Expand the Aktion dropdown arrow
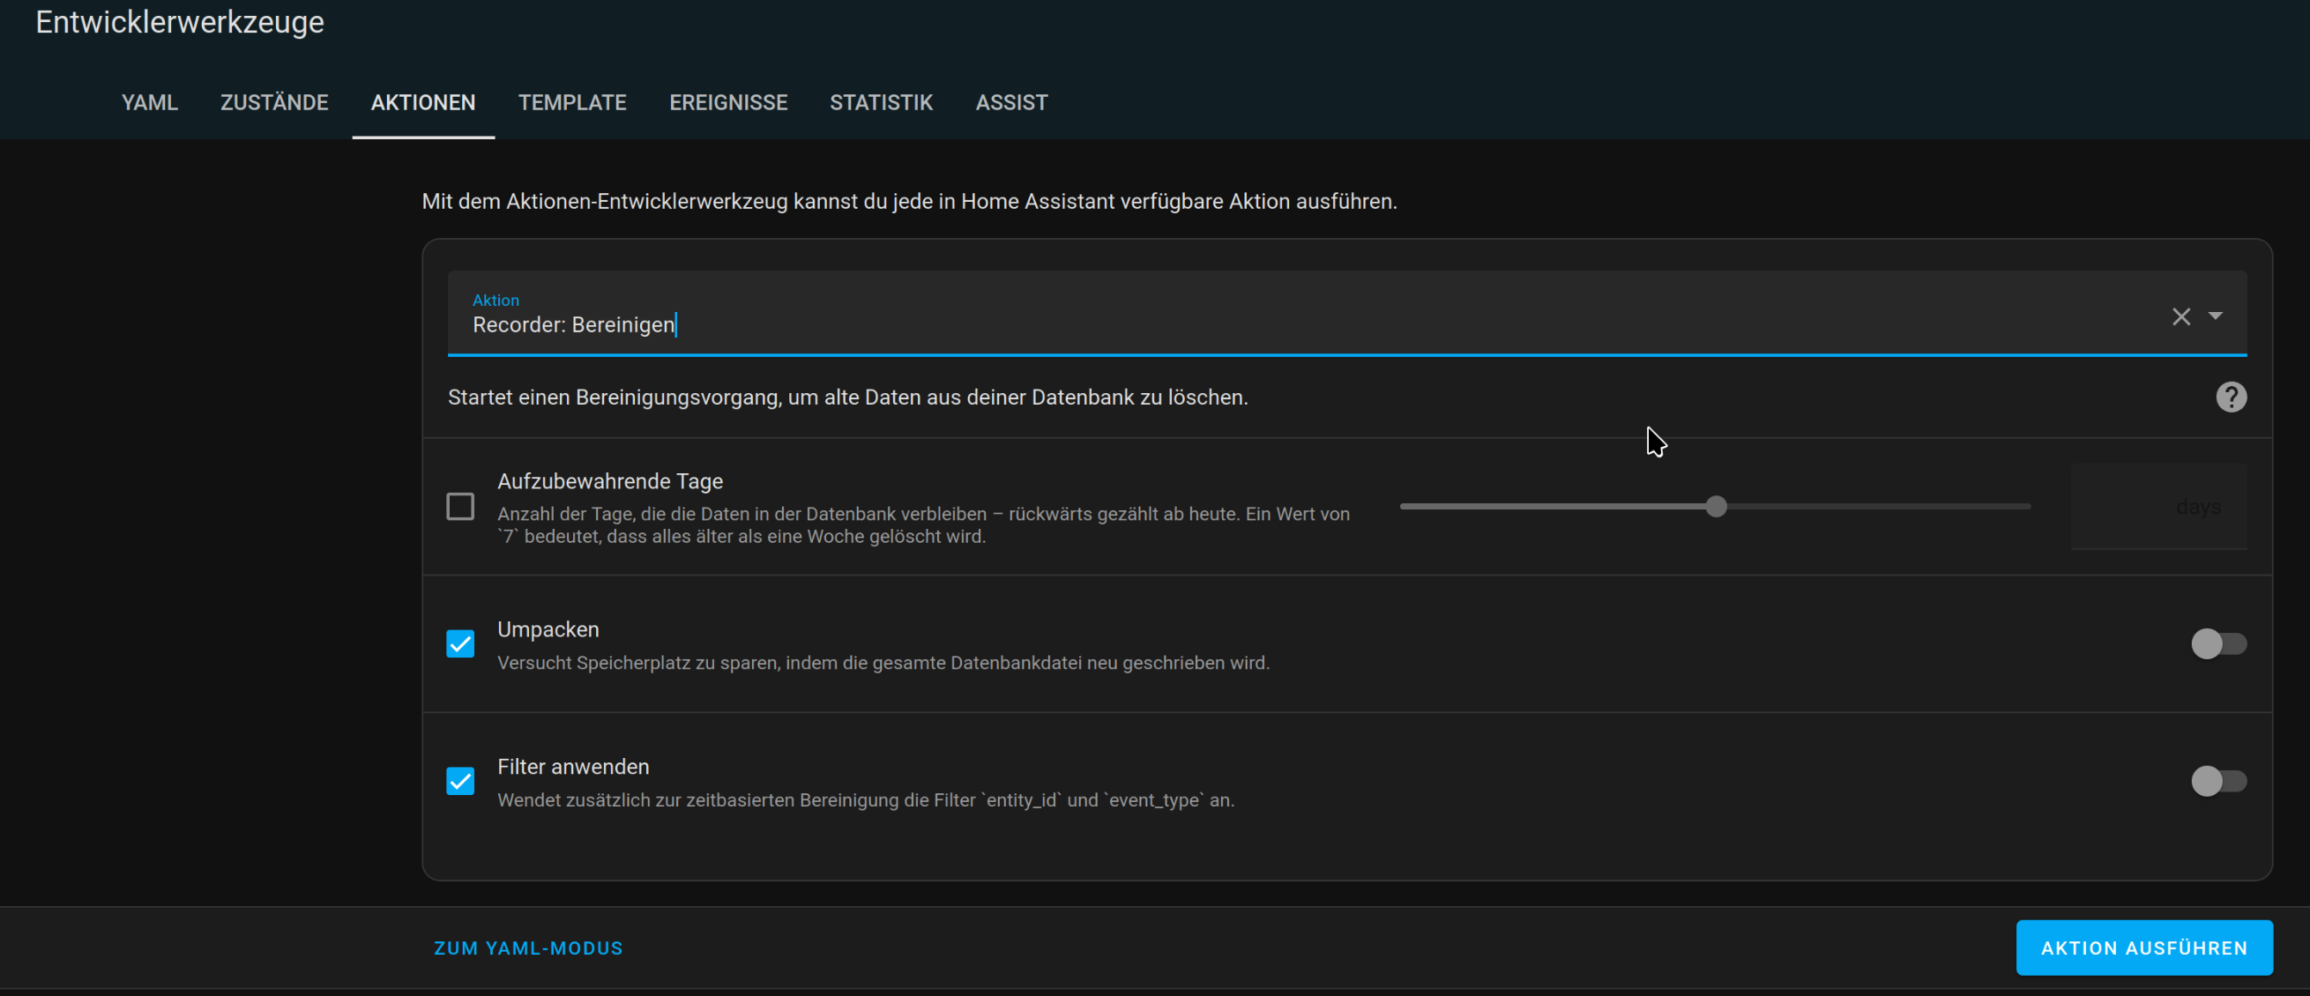 click(2215, 316)
